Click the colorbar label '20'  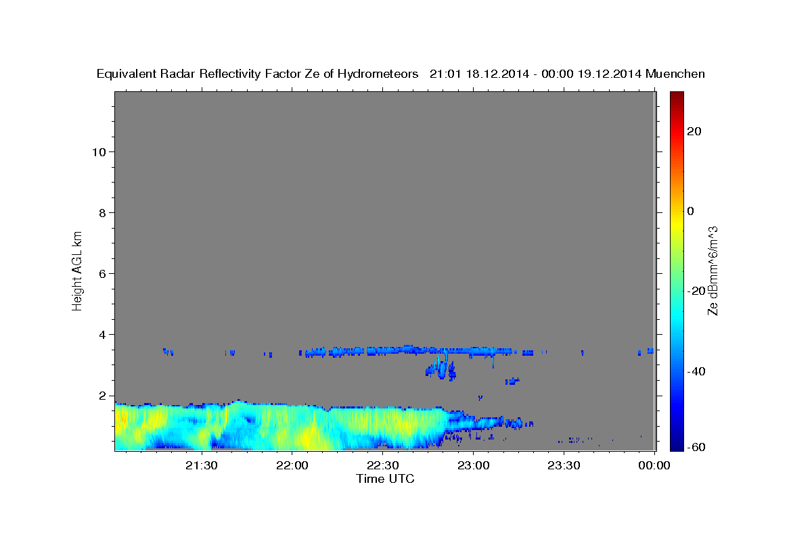695,131
